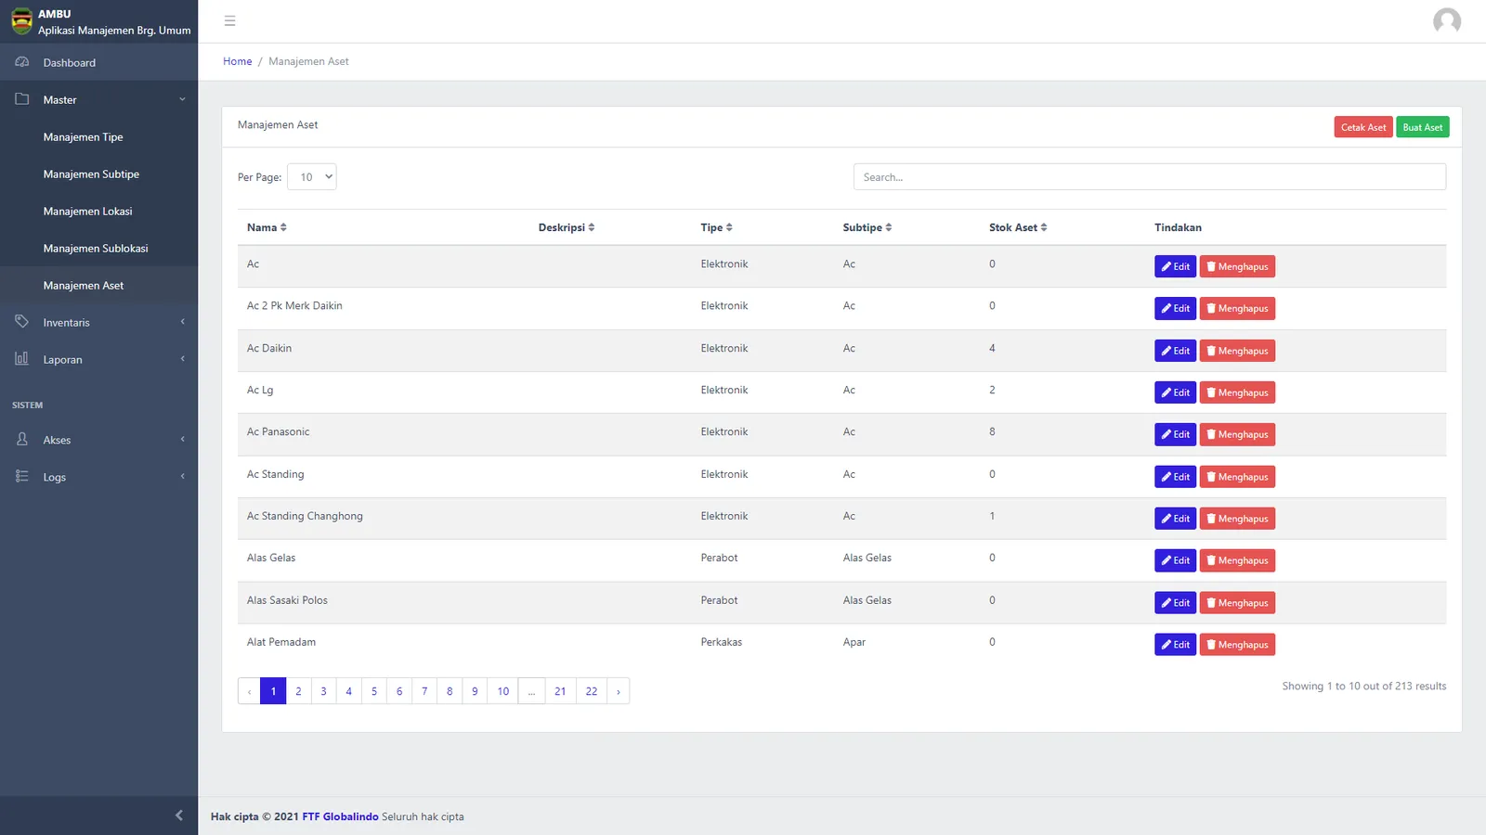Click the Laporan bar chart icon
The height and width of the screenshot is (835, 1486).
[22, 359]
